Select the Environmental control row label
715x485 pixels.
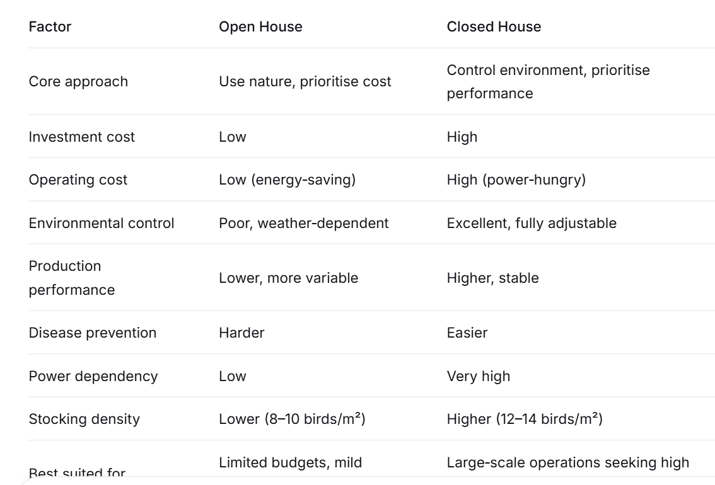102,223
